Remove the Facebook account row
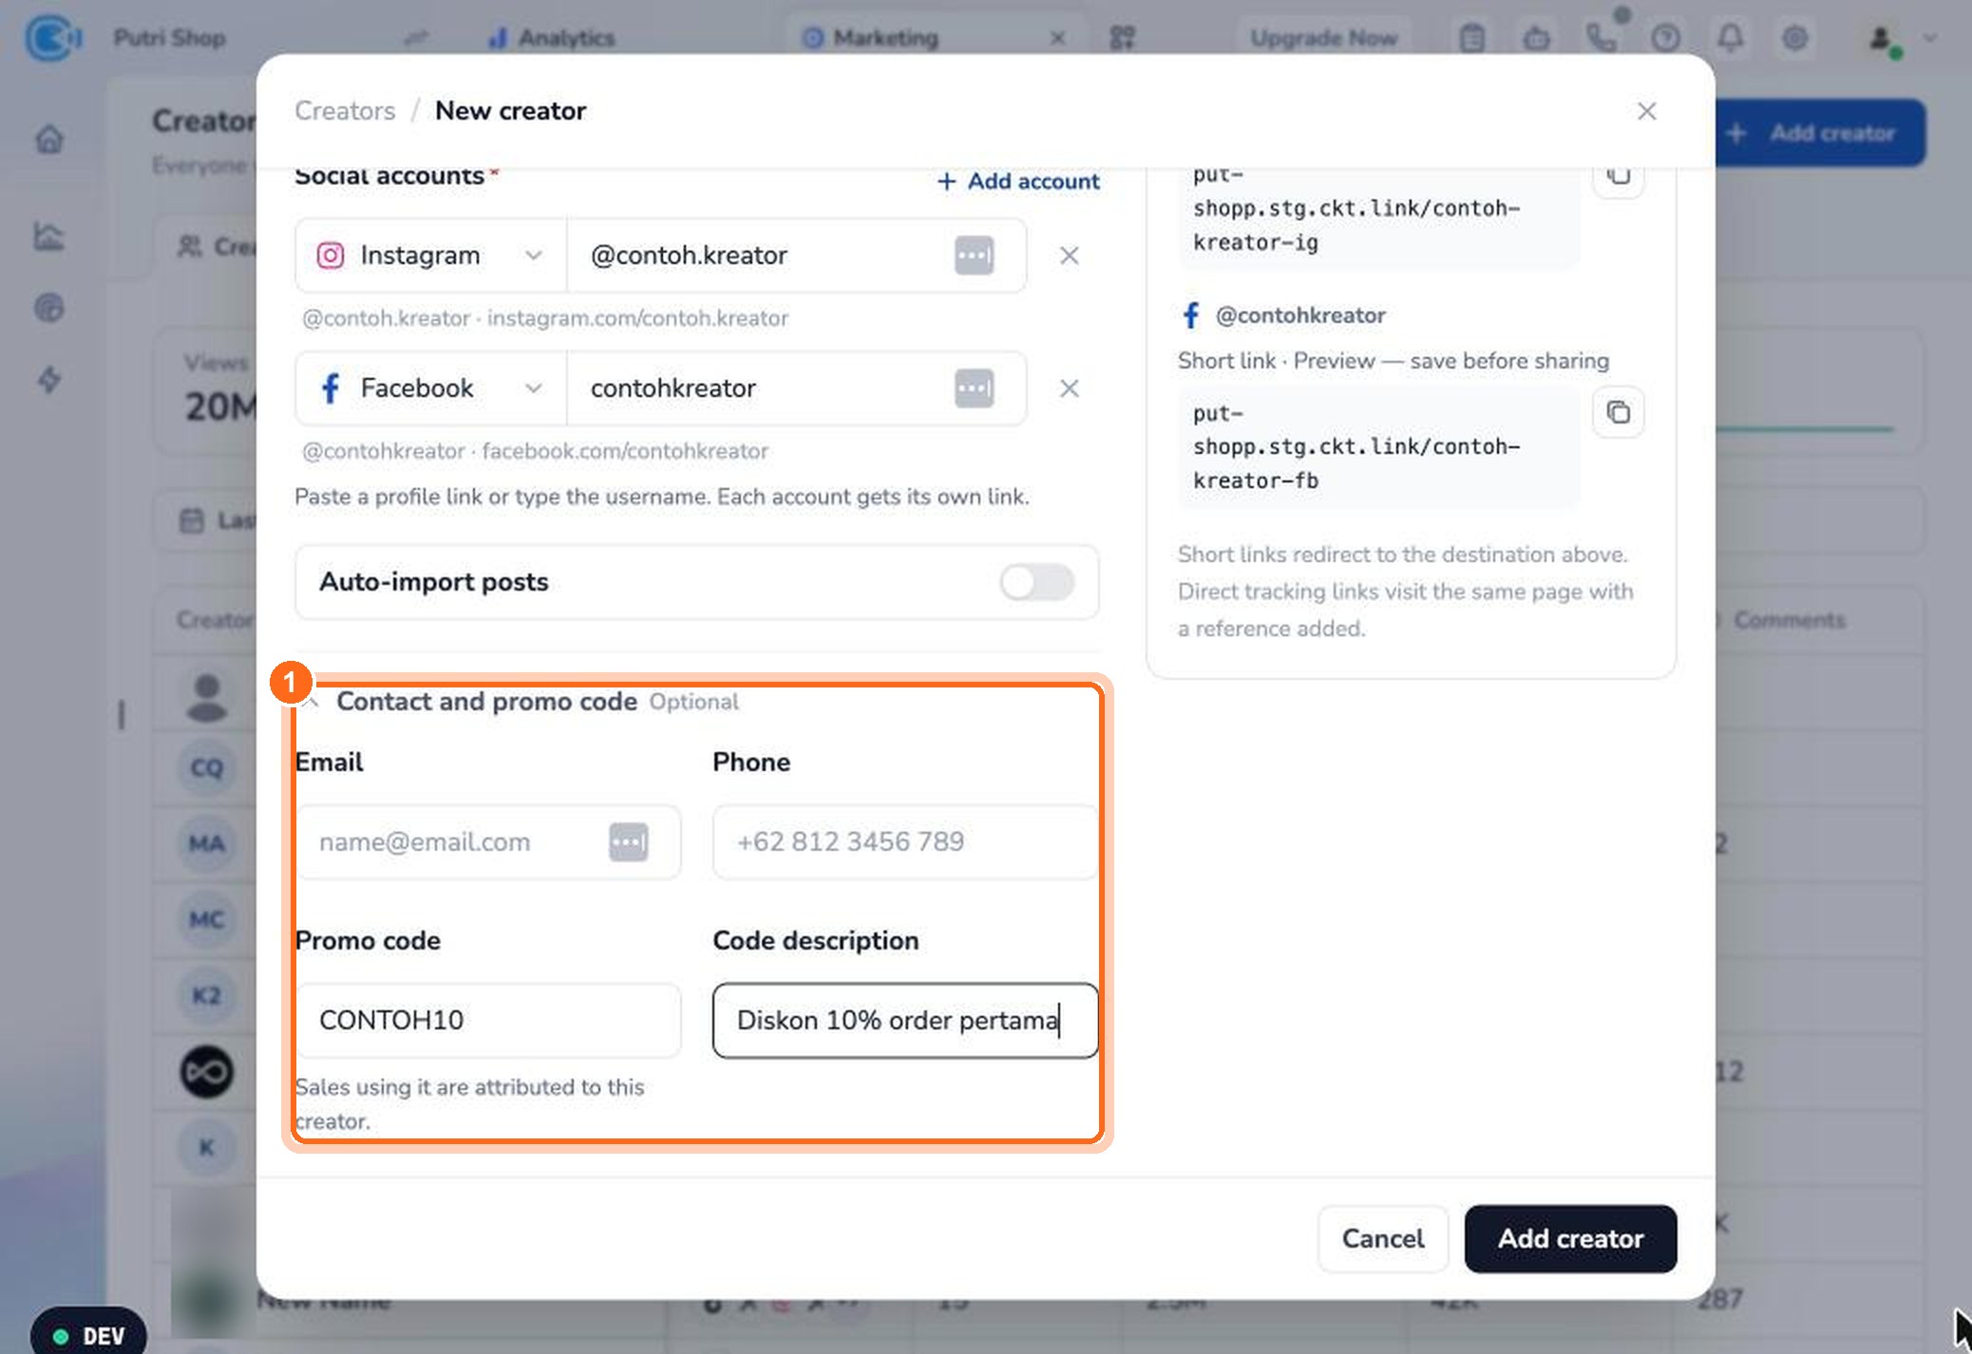This screenshot has width=1972, height=1354. 1069,388
